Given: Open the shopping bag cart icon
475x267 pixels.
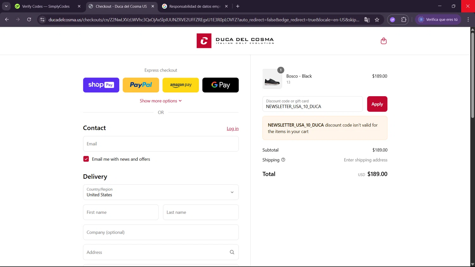Looking at the screenshot, I should click(x=383, y=41).
